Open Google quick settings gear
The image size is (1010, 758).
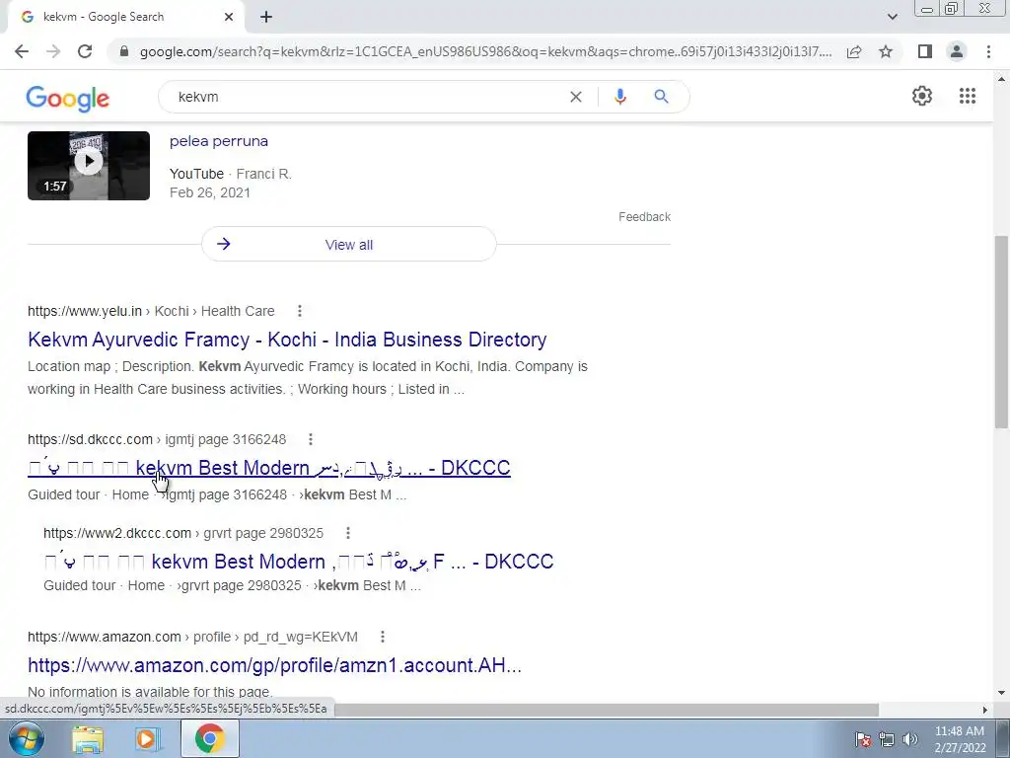[x=922, y=96]
